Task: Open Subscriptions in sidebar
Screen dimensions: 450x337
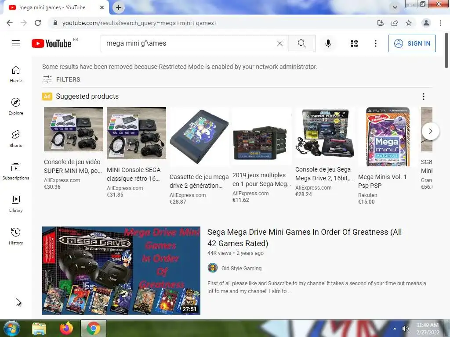Action: pos(16,172)
